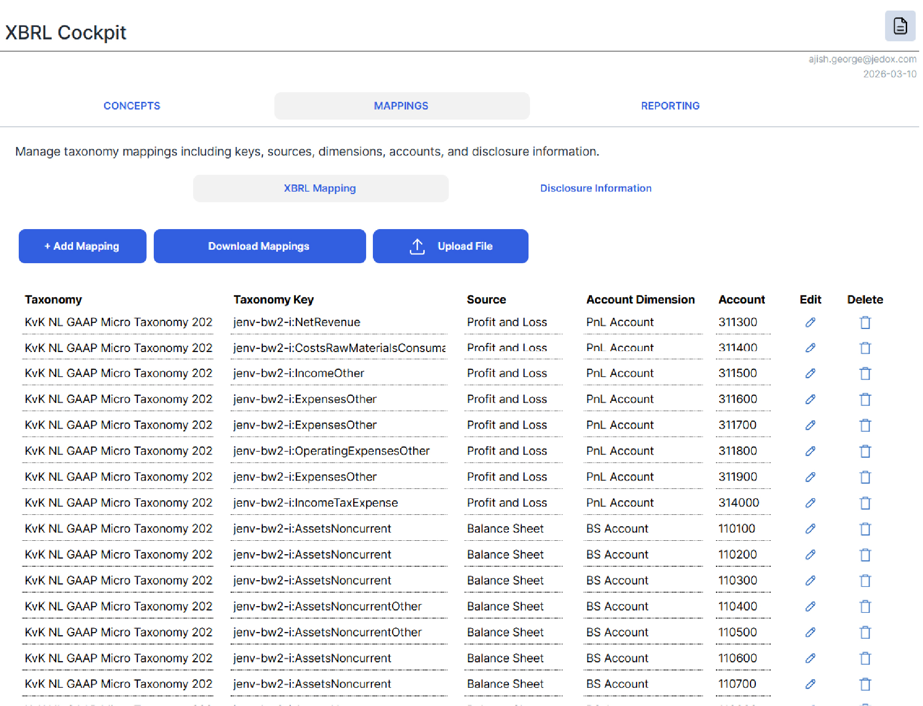Edit the mapping for account 314000

point(810,503)
